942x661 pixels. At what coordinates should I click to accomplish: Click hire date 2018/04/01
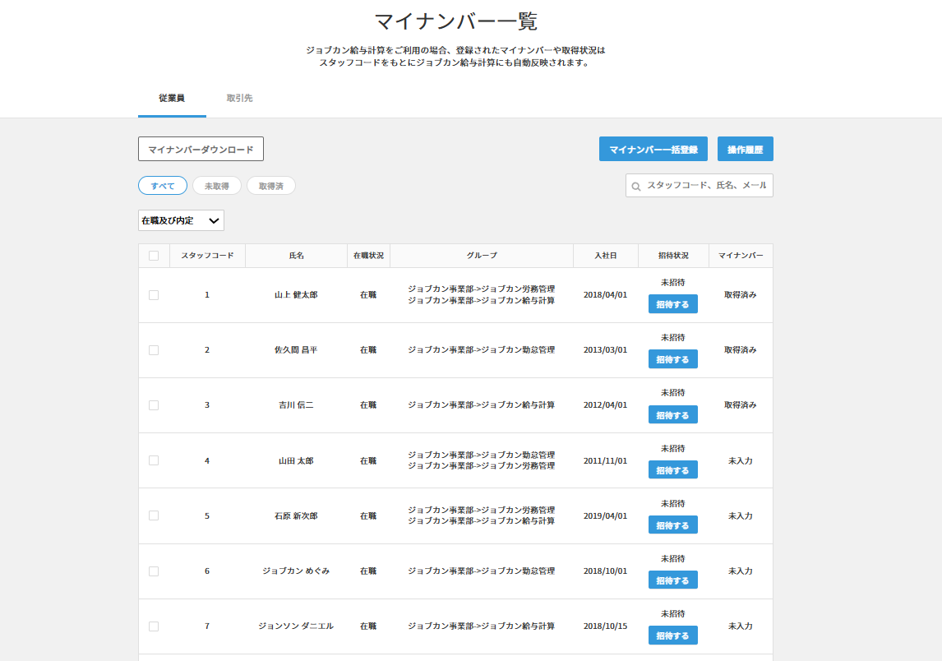606,295
